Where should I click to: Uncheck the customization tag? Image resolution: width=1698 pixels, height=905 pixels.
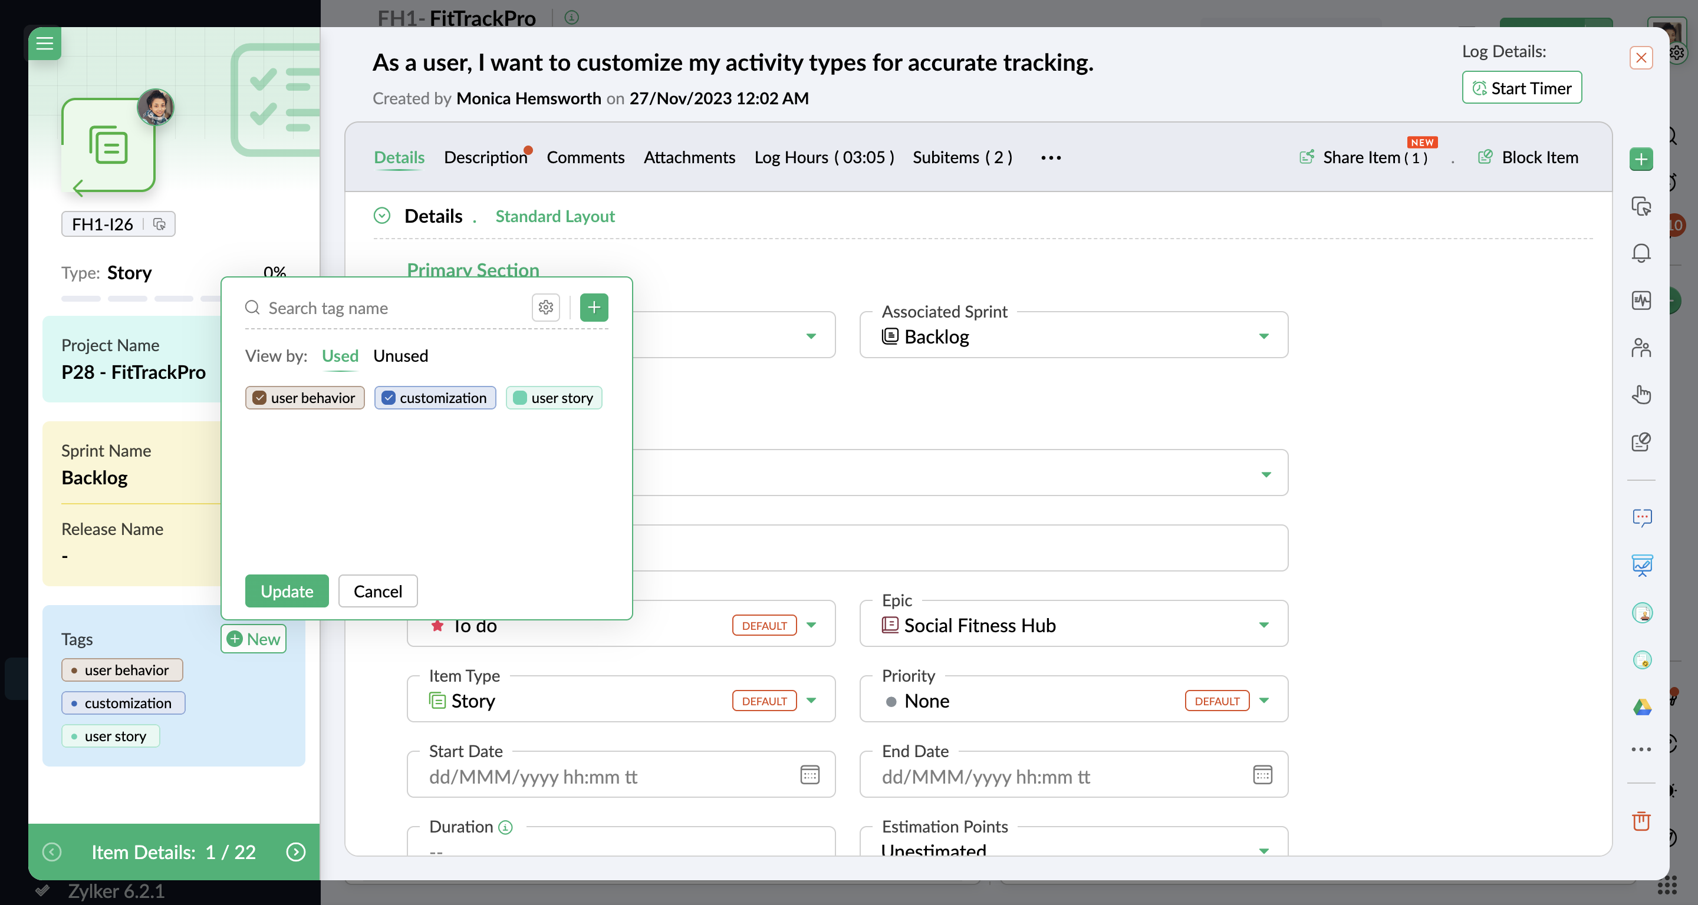tap(389, 398)
